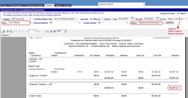Screen dimensions: 188x98
Task: Click the Principal column header
Action: (110, 55)
